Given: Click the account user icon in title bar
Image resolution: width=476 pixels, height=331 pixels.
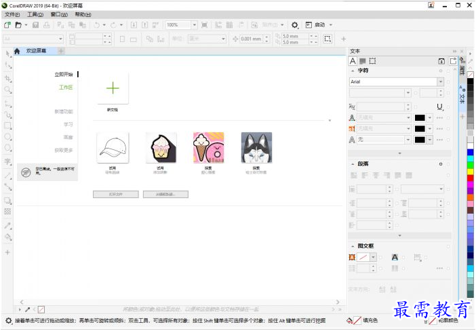Looking at the screenshot, I should point(431,5).
